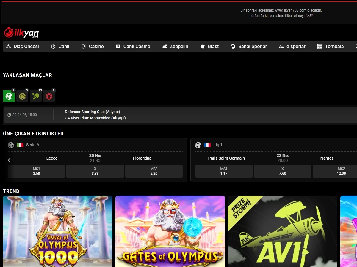Click the France flag icon
Viewport: 357px width, 267px height.
point(207,145)
